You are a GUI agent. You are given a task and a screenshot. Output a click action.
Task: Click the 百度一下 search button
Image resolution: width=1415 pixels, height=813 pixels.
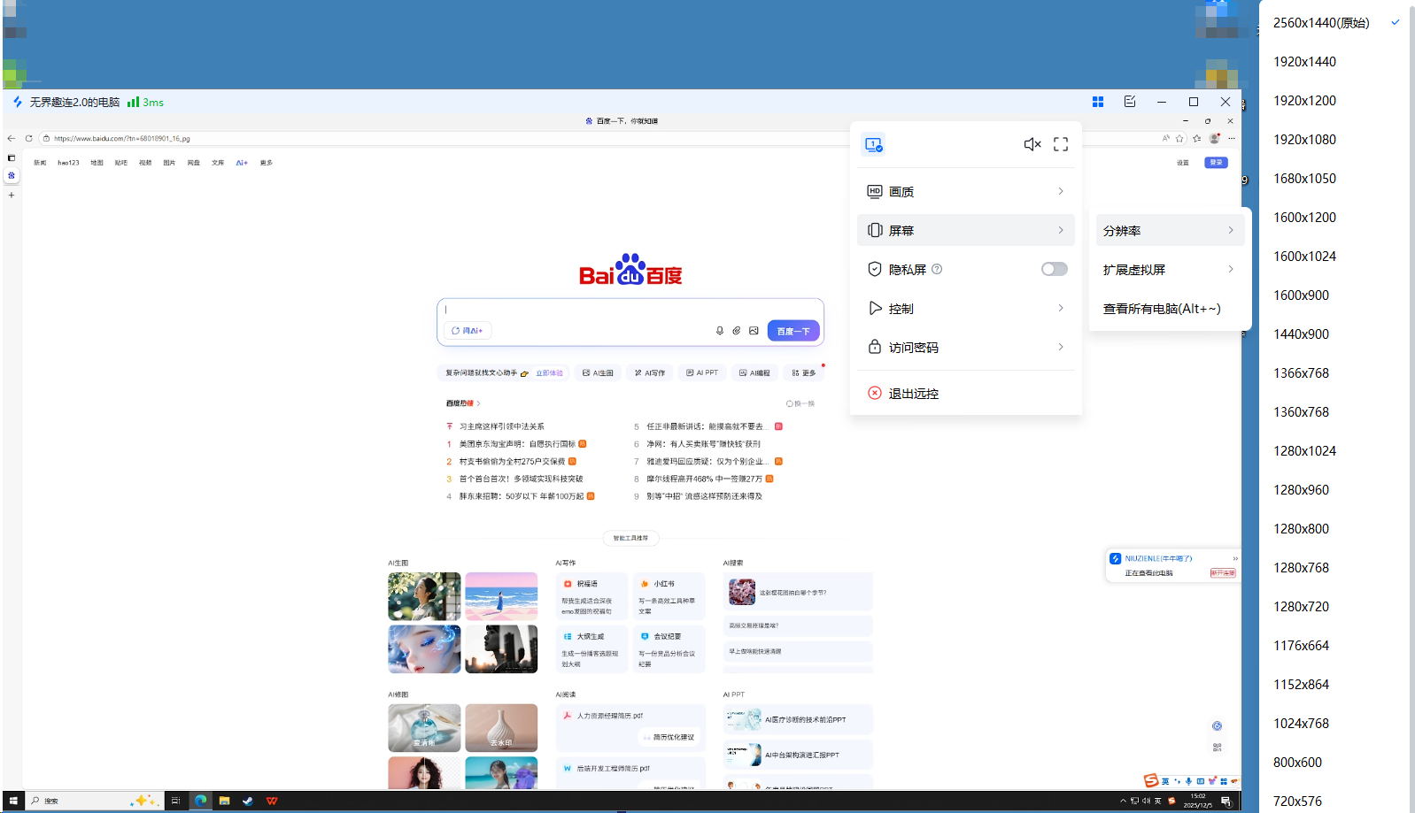[793, 331]
